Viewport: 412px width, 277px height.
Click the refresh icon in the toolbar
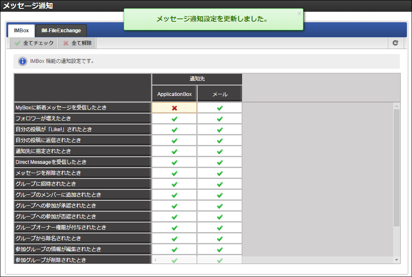tap(395, 43)
